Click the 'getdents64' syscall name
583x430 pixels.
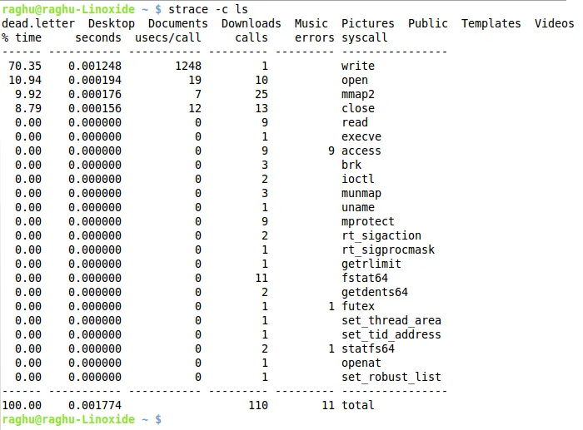tap(375, 292)
